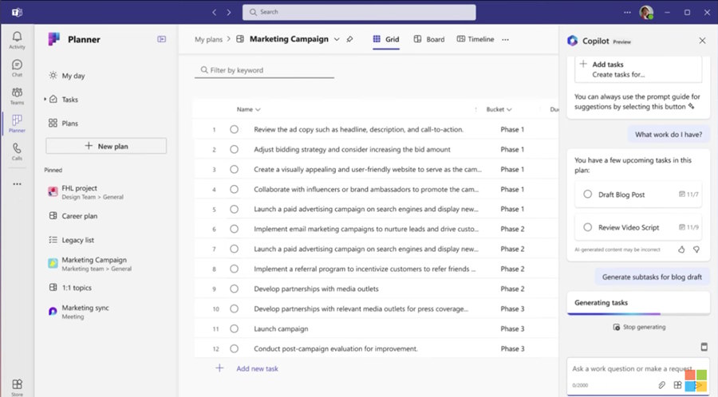Switch to the Board view tab
The height and width of the screenshot is (397, 718).
click(429, 39)
